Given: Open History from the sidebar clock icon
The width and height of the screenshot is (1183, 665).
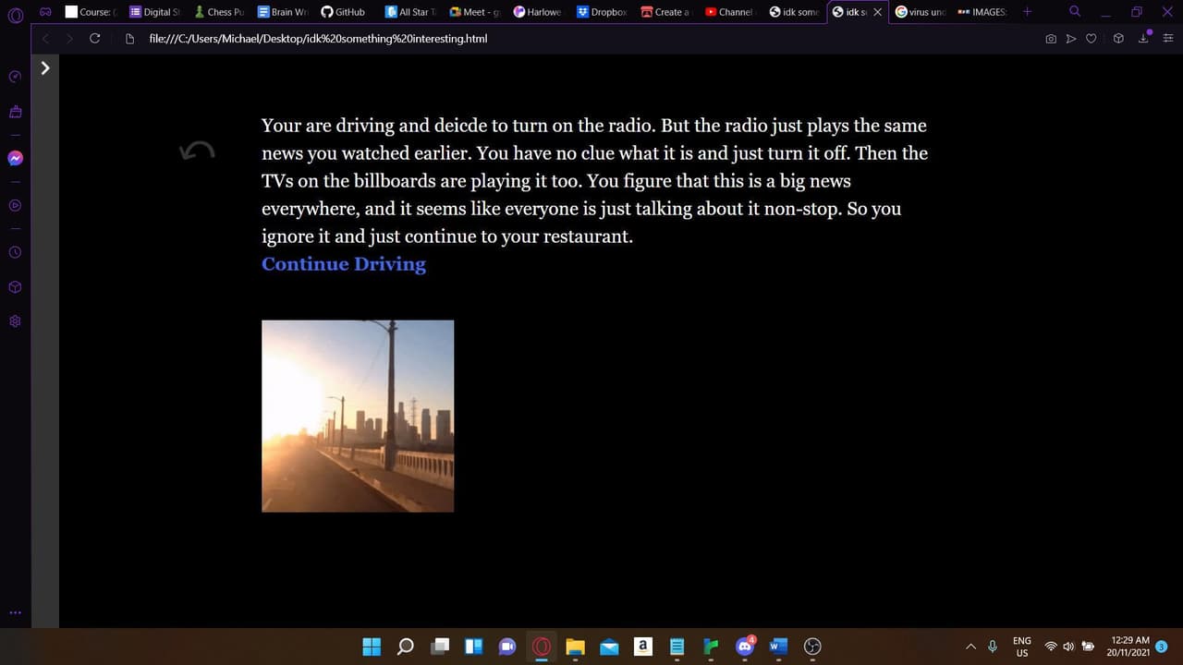Looking at the screenshot, I should pyautogui.click(x=15, y=252).
